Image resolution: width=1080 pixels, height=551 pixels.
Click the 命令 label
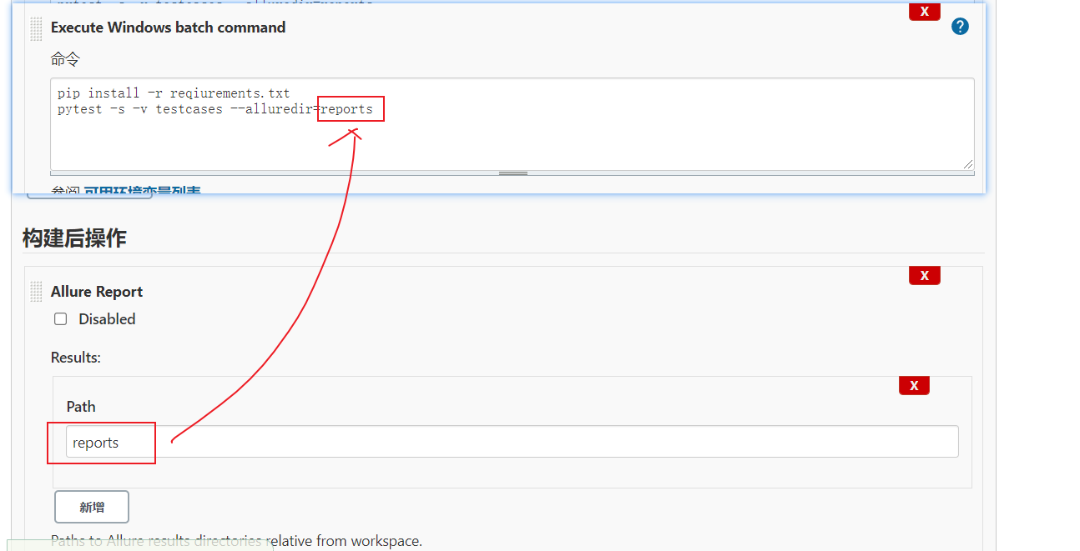[65, 60]
